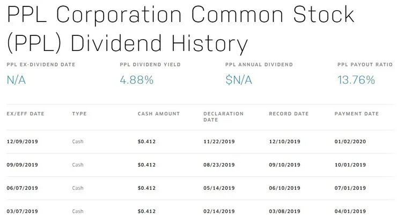397x222 pixels.
Task: Click the 06/10/2019 record date cell
Action: click(285, 188)
